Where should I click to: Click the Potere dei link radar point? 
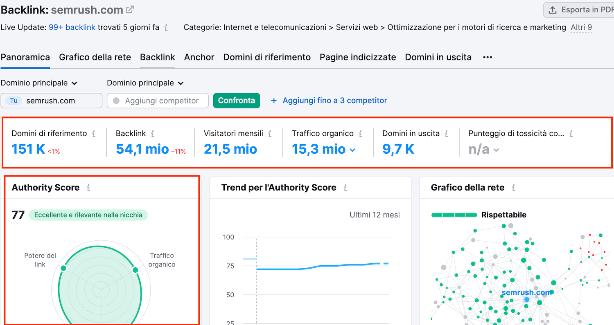tap(63, 268)
